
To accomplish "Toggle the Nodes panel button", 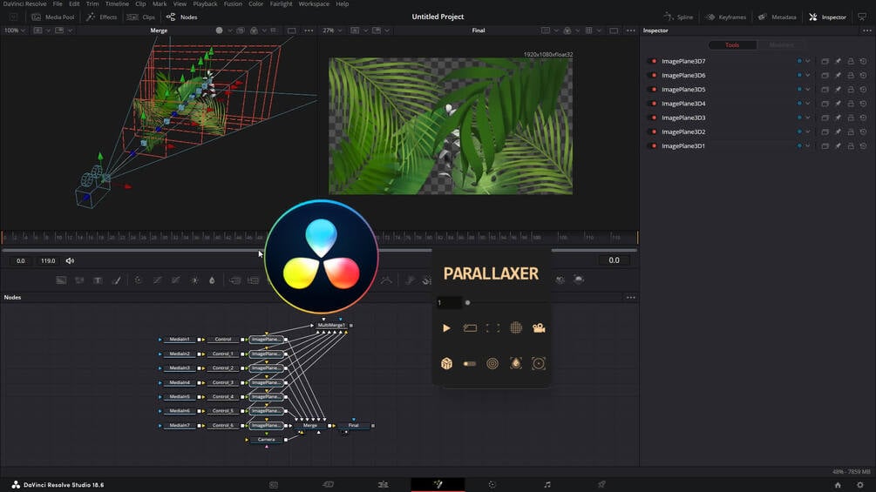I will click(x=182, y=17).
